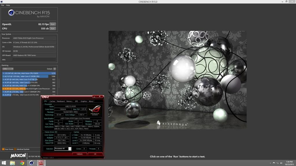
Task: Open the Memory tab in CPU-Z
Action: coord(69,101)
